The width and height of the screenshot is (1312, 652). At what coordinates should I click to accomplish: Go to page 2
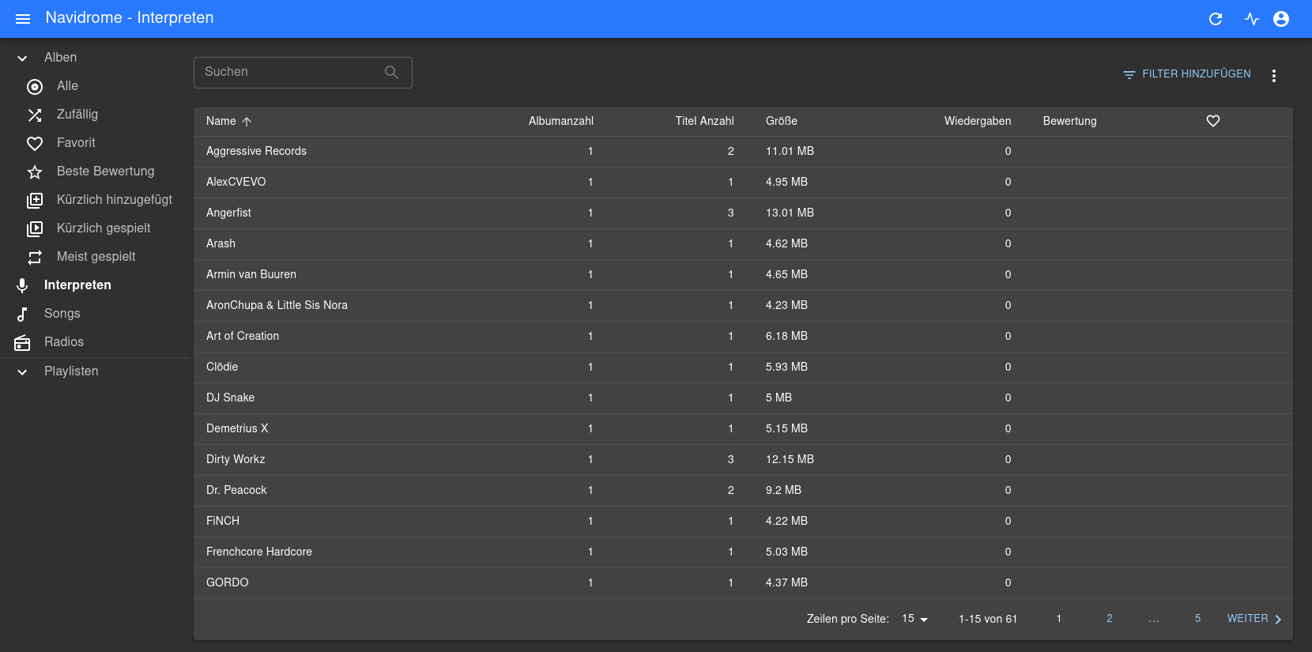pyautogui.click(x=1110, y=619)
